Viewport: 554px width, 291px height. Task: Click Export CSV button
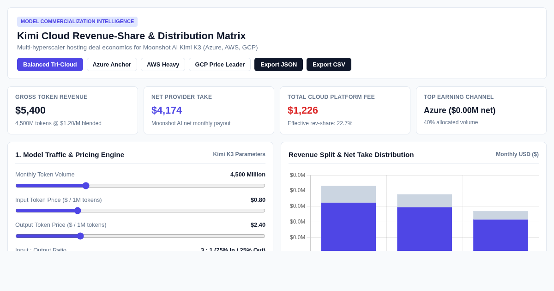(x=329, y=65)
